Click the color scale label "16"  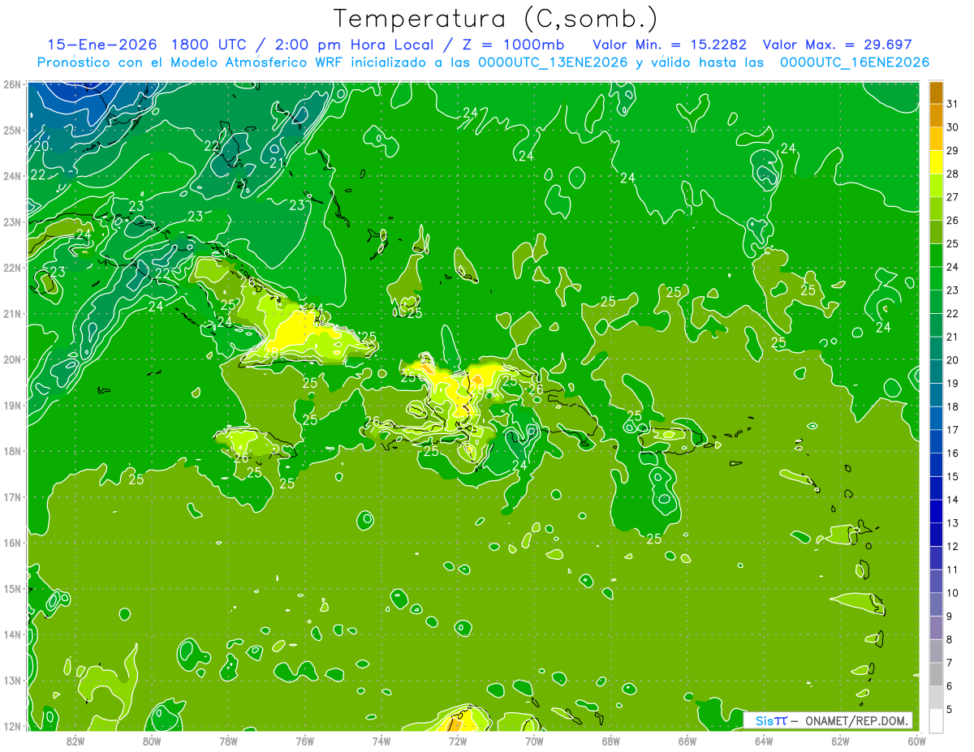click(952, 453)
